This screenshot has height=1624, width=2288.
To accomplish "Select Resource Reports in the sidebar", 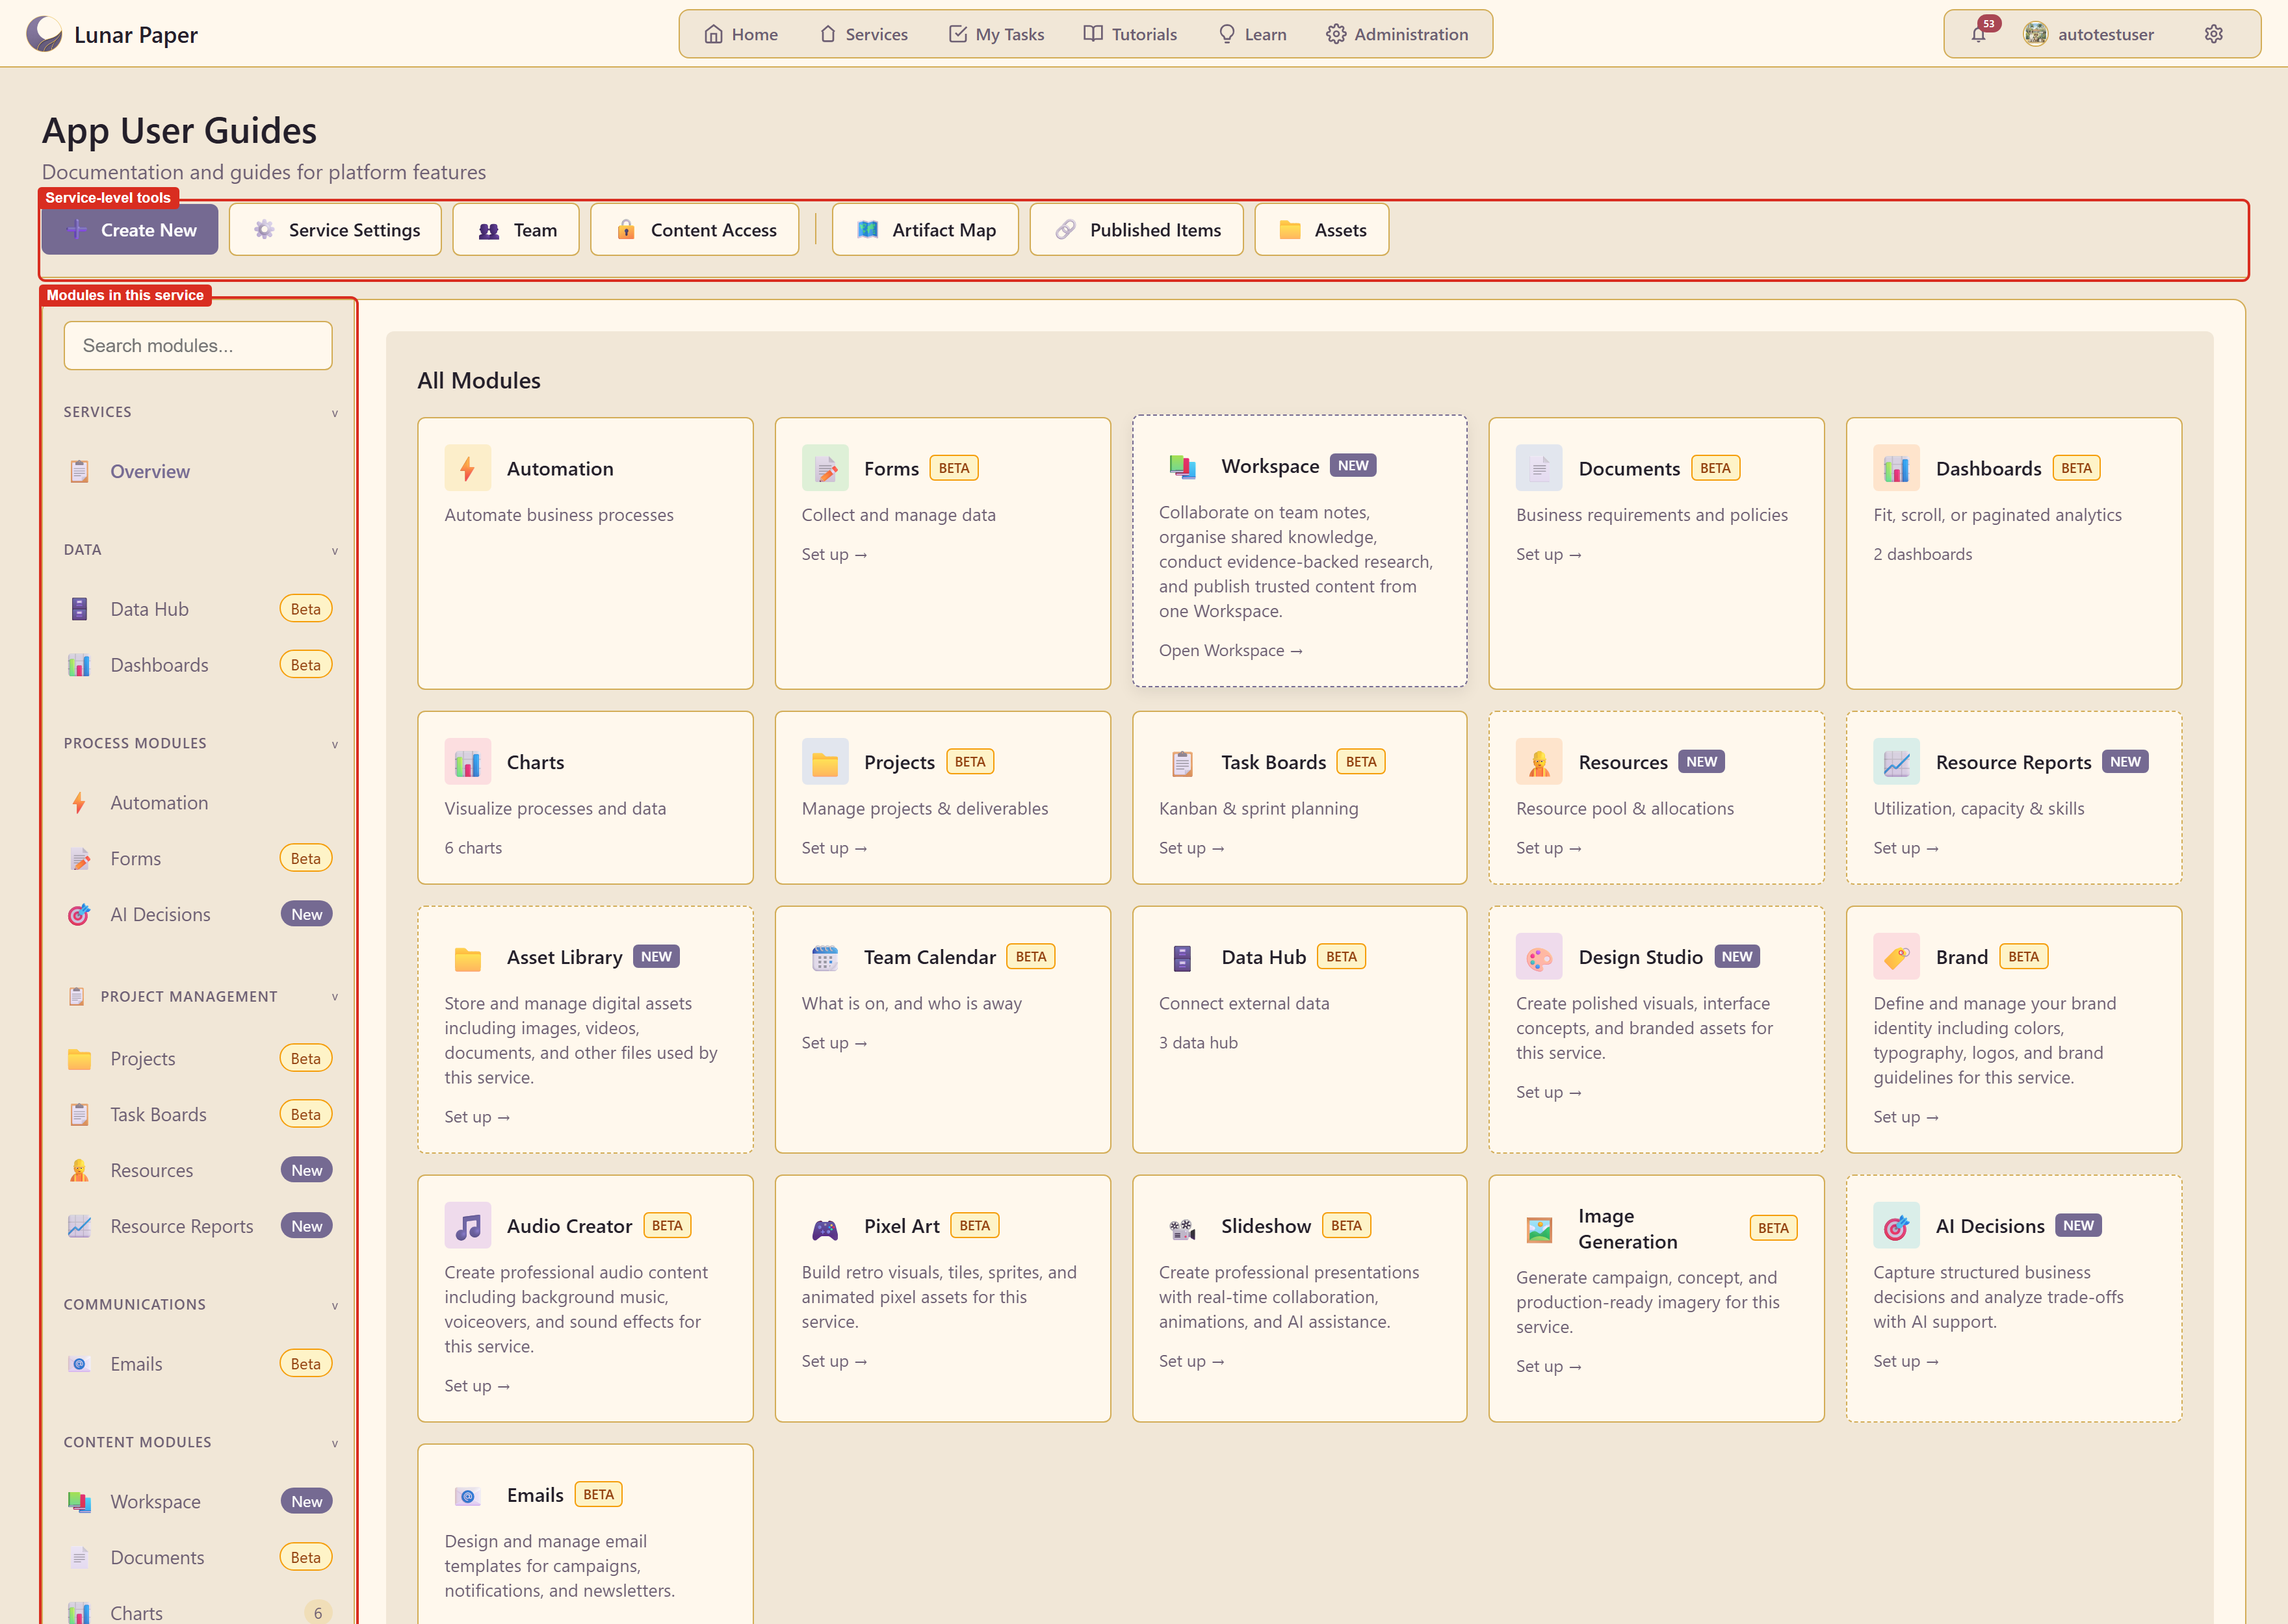I will click(198, 1226).
